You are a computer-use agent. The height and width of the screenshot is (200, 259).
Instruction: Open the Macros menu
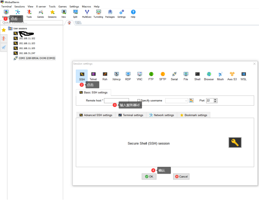click(86, 6)
